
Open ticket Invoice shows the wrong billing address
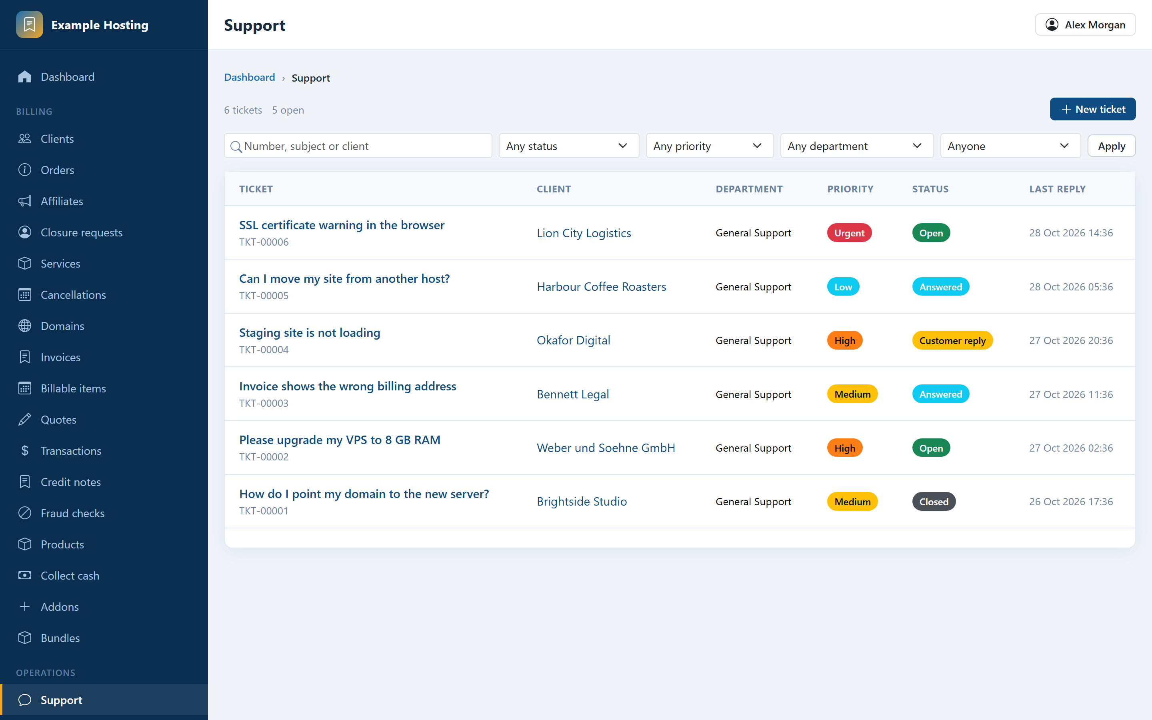point(348,386)
